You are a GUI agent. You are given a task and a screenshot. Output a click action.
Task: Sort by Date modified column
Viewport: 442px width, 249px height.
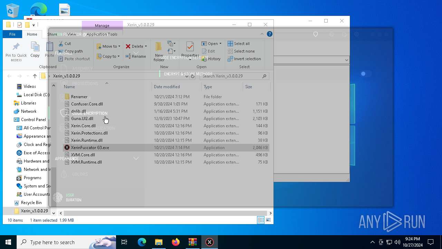point(176,87)
